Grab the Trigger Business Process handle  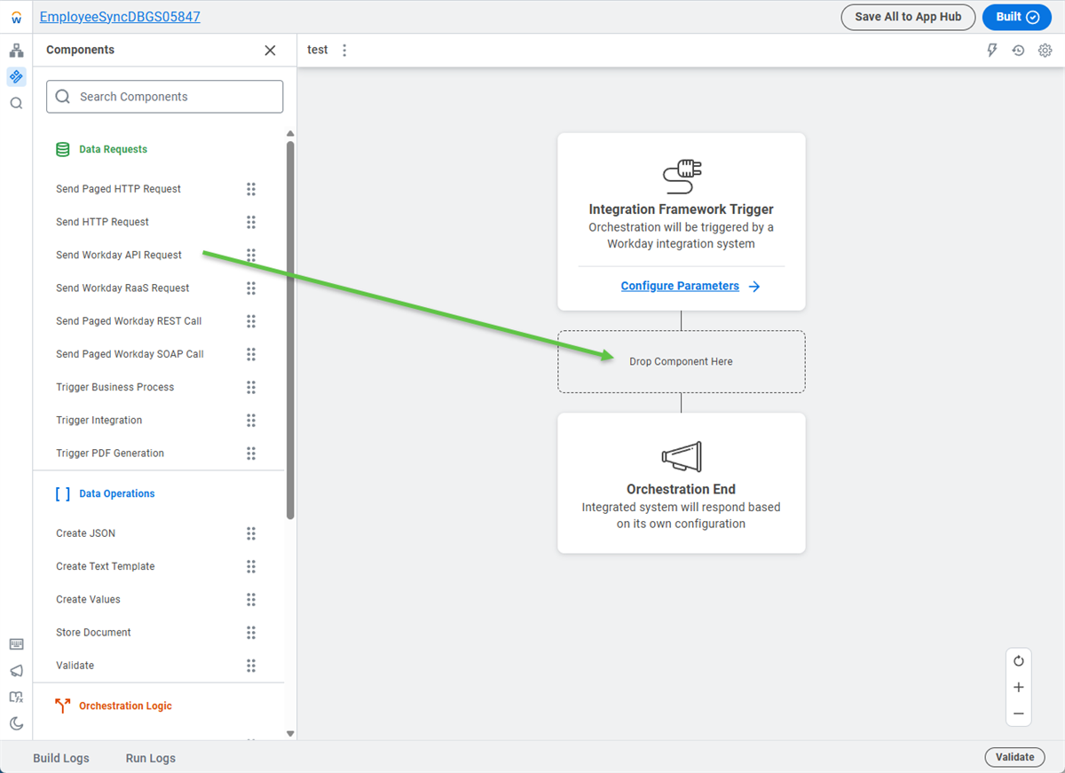[x=251, y=387]
